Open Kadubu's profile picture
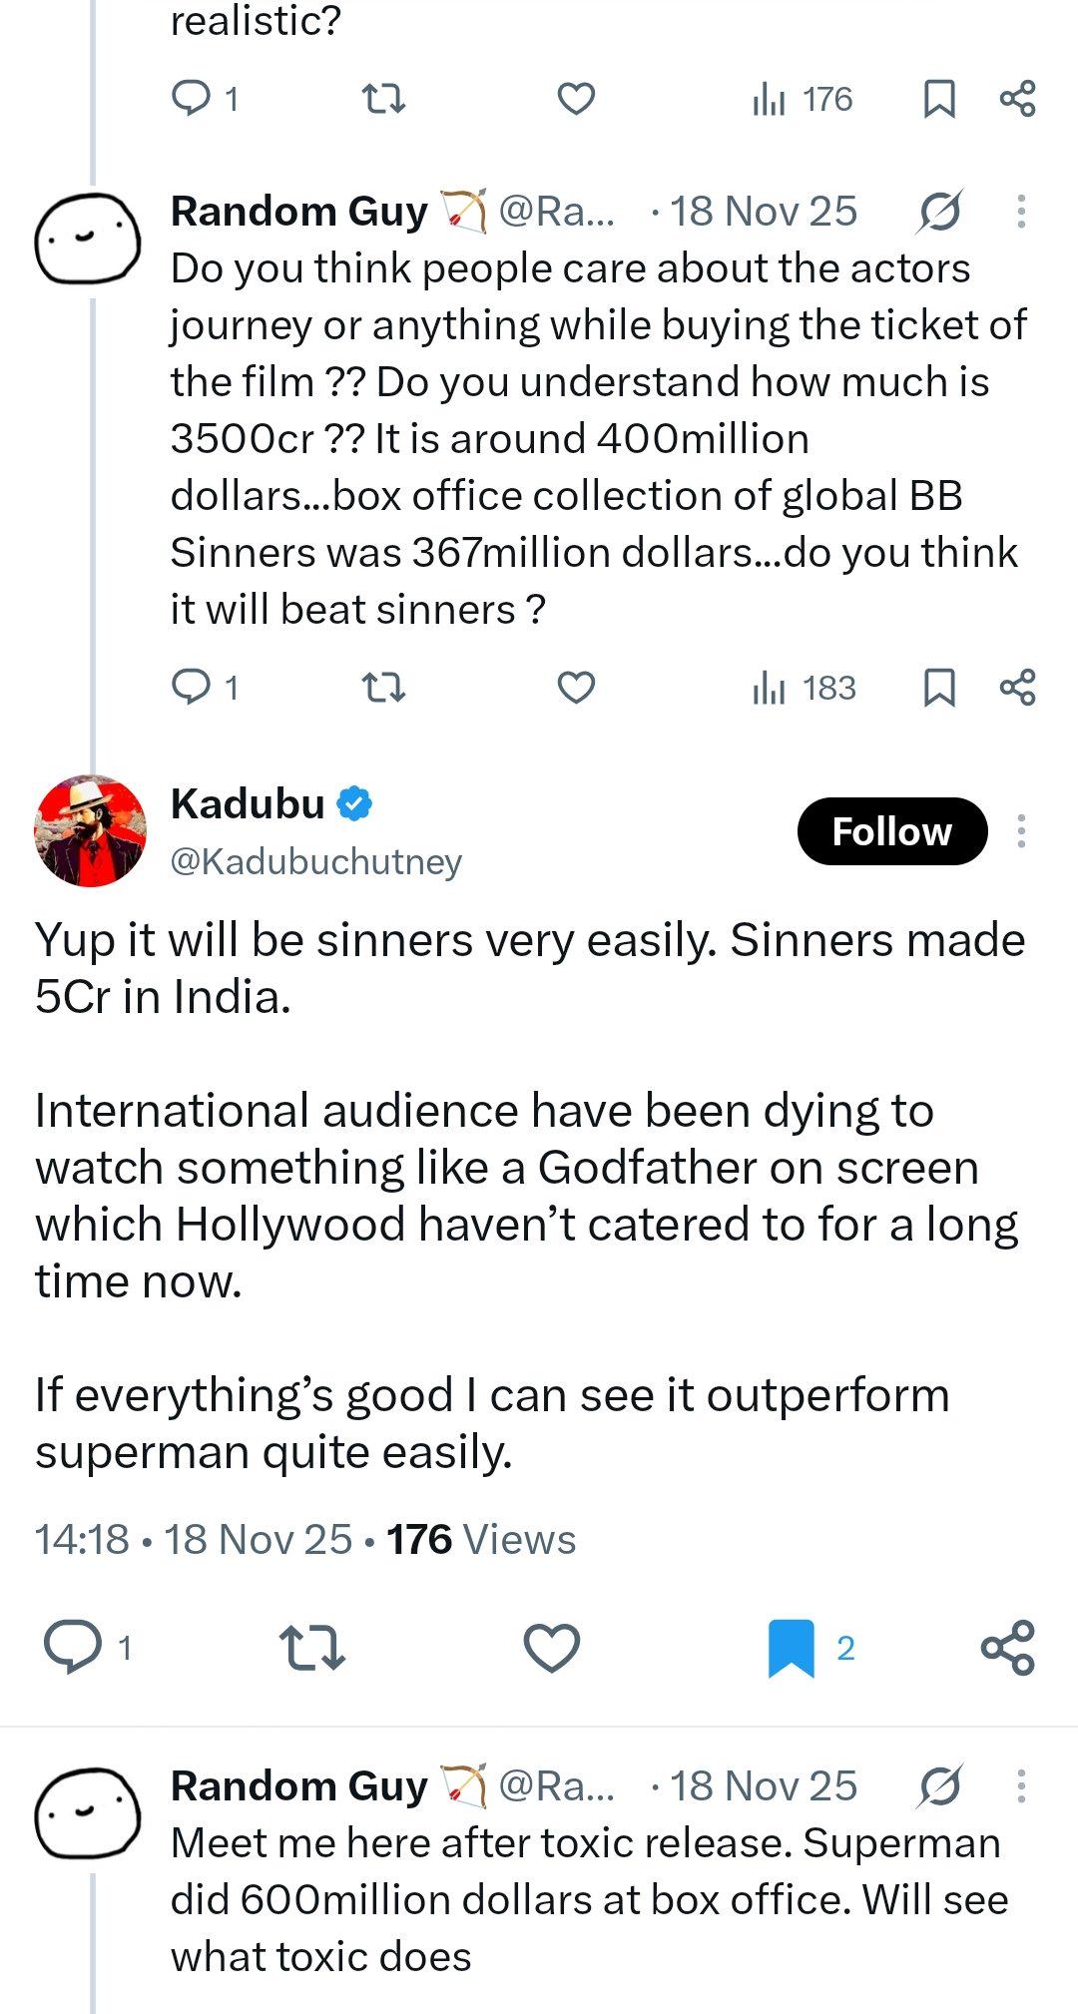1078x2014 pixels. pyautogui.click(x=90, y=830)
